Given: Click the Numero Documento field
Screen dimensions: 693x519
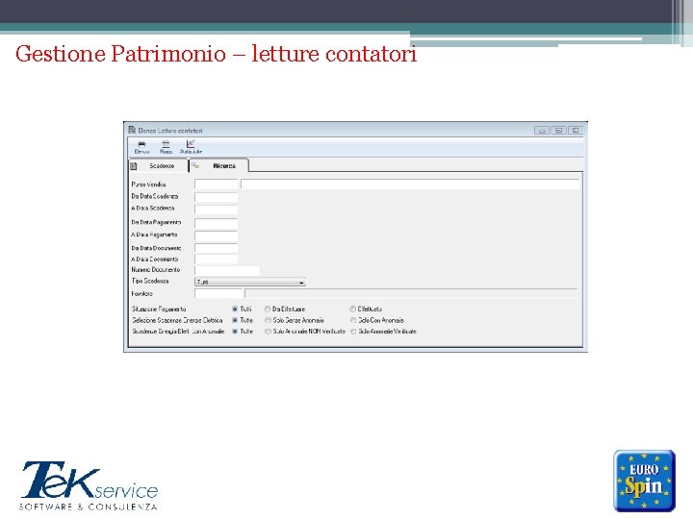Looking at the screenshot, I should pos(227,270).
